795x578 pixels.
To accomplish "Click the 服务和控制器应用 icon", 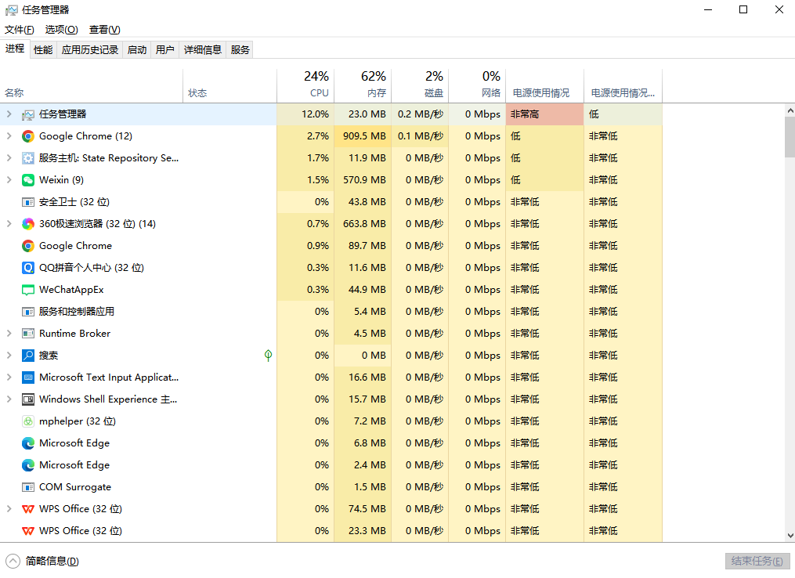I will click(28, 311).
